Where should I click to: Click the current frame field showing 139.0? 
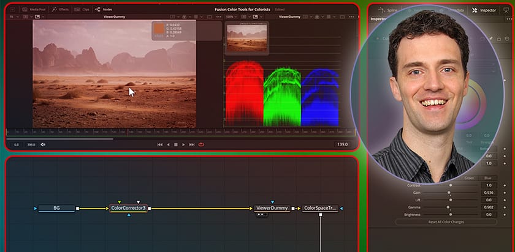[x=343, y=144]
